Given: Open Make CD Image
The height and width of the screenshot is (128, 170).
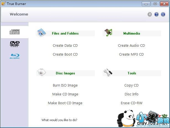Looking at the screenshot, I should pos(65,94).
